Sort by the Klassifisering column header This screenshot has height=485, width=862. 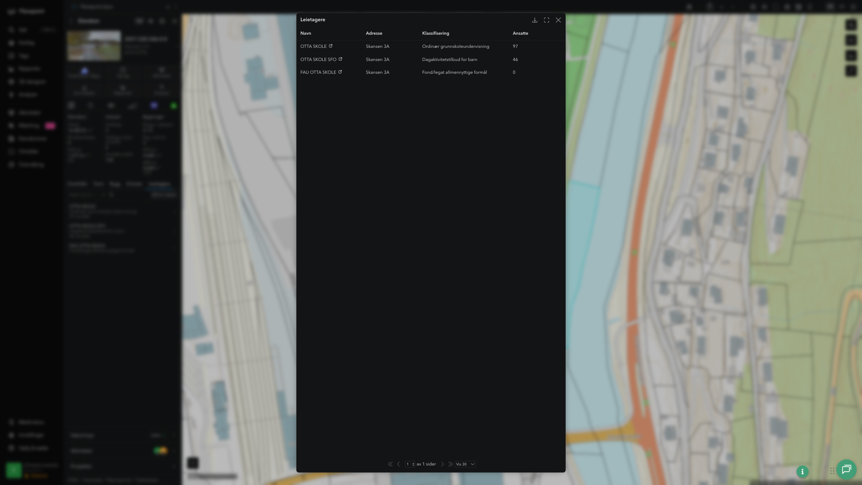coord(436,33)
